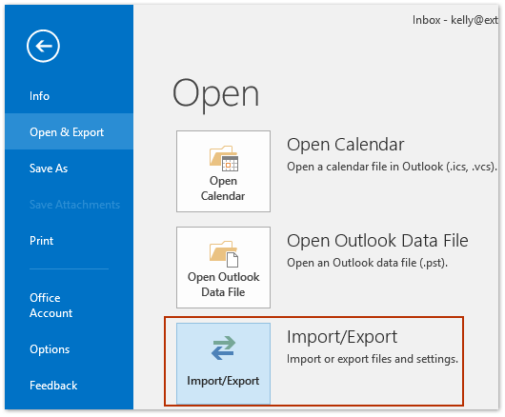Viewport: 505px width, 417px height.
Task: Click the Open Calendar heading text
Action: click(345, 145)
